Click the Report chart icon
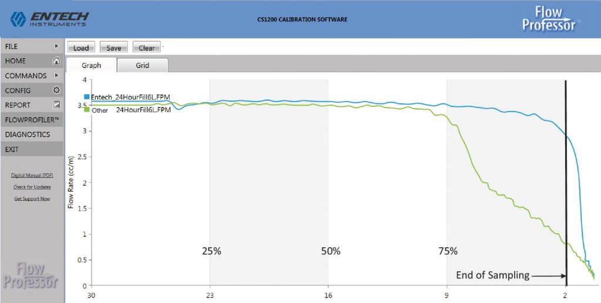This screenshot has width=601, height=303. 56,105
